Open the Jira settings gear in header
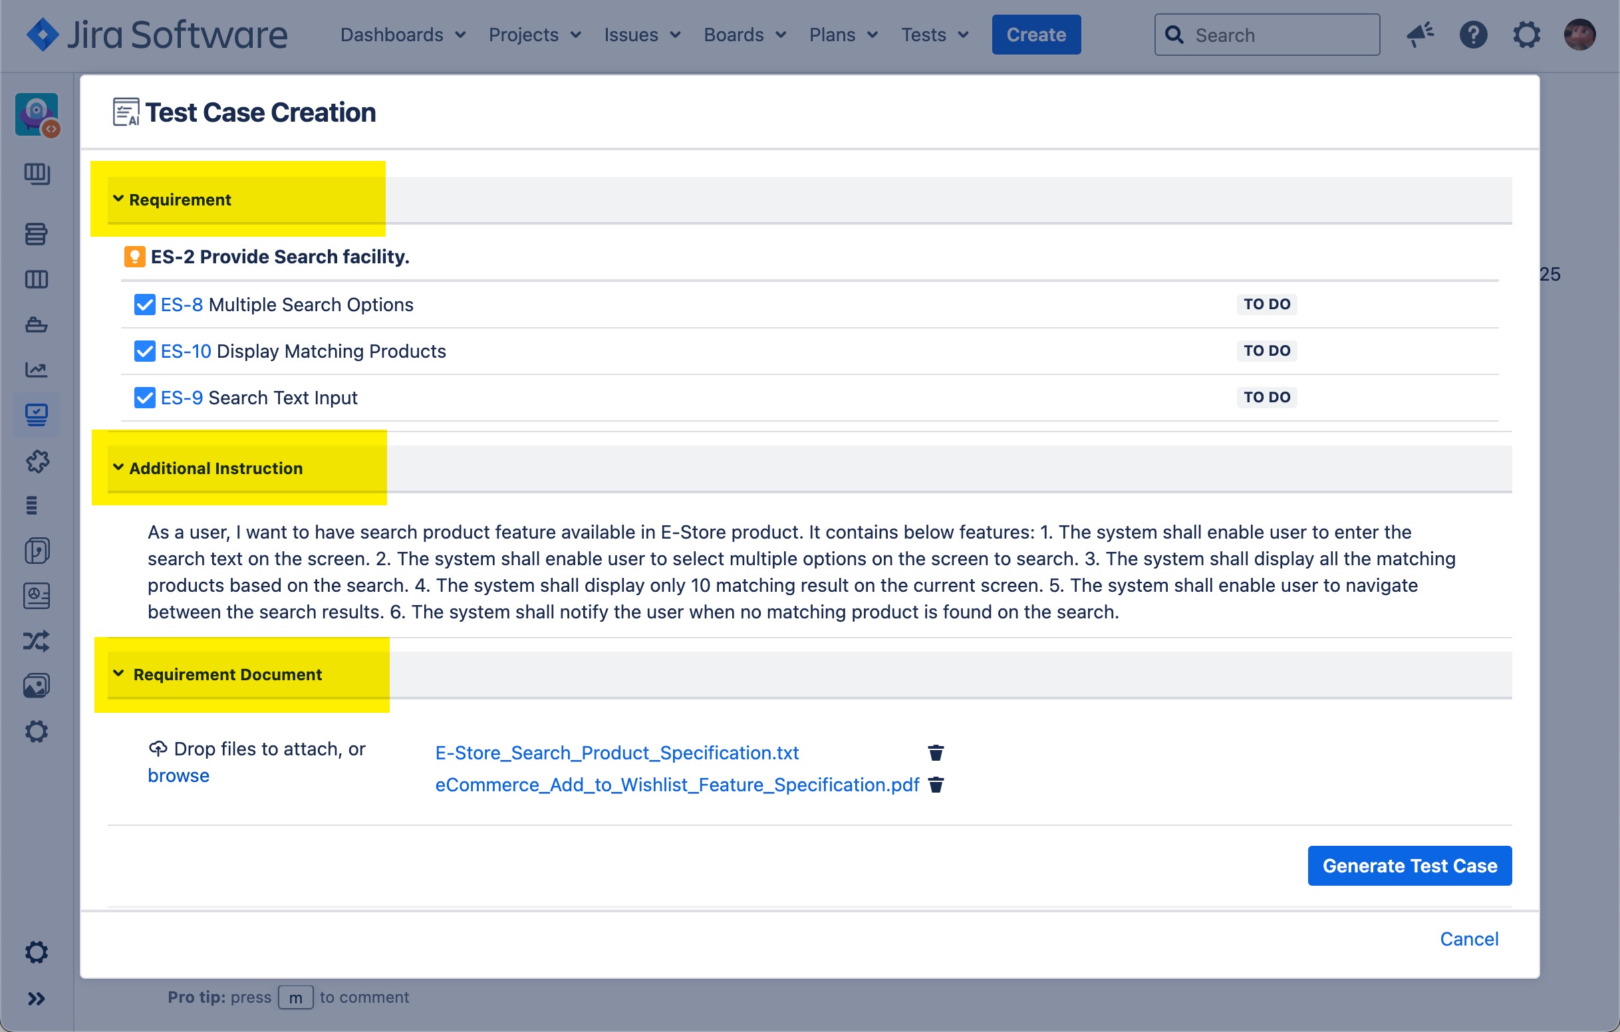The width and height of the screenshot is (1620, 1032). [x=1526, y=35]
